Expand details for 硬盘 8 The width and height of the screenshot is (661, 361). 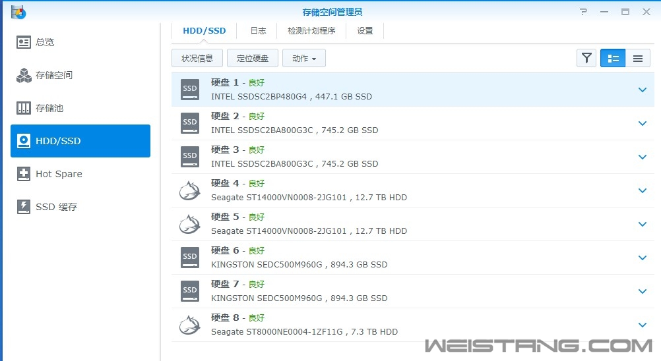(x=643, y=325)
